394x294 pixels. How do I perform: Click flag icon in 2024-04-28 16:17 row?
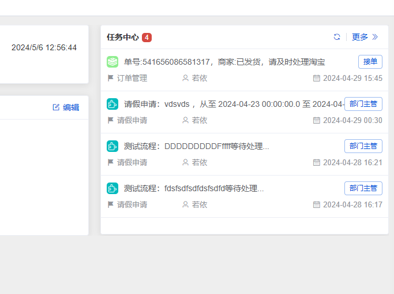click(x=110, y=204)
